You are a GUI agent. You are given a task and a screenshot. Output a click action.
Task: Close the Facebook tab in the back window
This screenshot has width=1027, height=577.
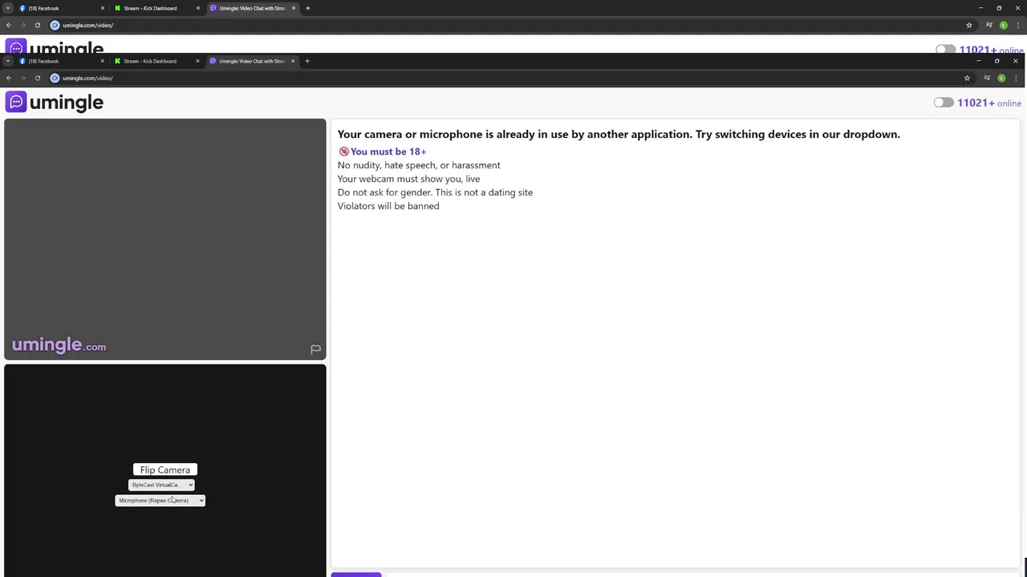(103, 8)
